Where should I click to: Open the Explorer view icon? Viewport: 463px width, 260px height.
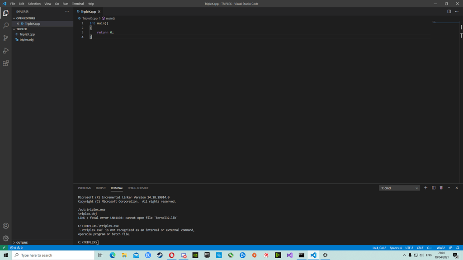[x=5, y=13]
